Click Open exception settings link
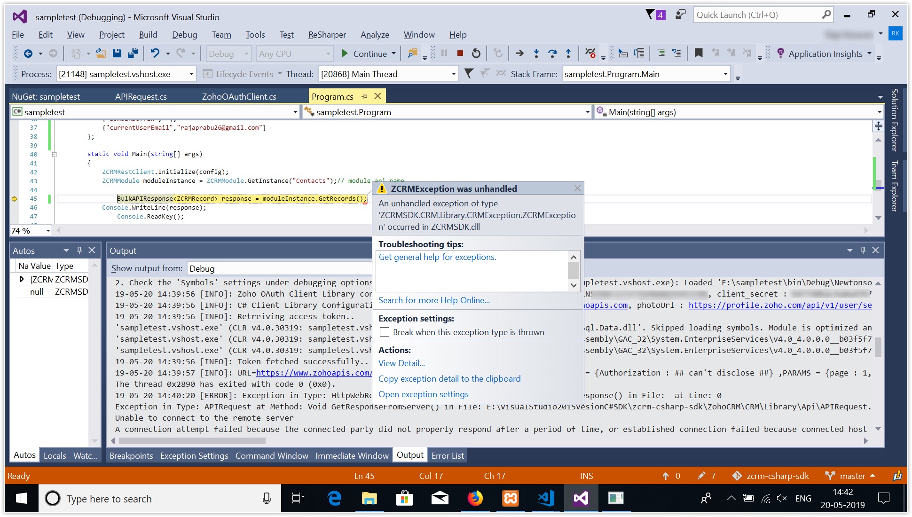 click(423, 394)
